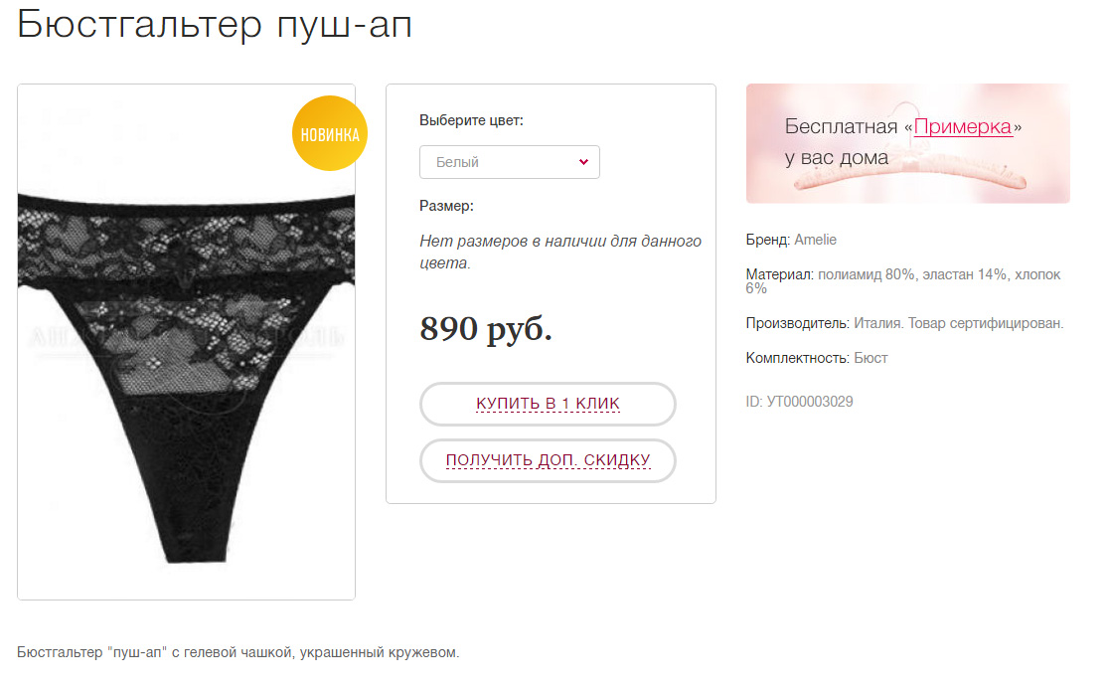
Task: Click the 890 руб. price
Action: [x=486, y=328]
